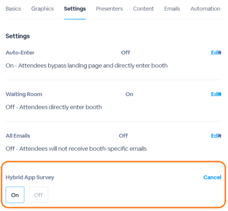Screen dimensions: 228x211
Task: Cancel Hybrid App Survey editing
Action: tap(212, 177)
